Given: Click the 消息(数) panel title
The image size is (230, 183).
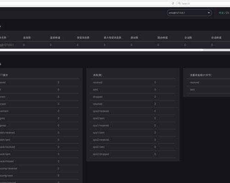Looking at the screenshot, I should point(98,75).
